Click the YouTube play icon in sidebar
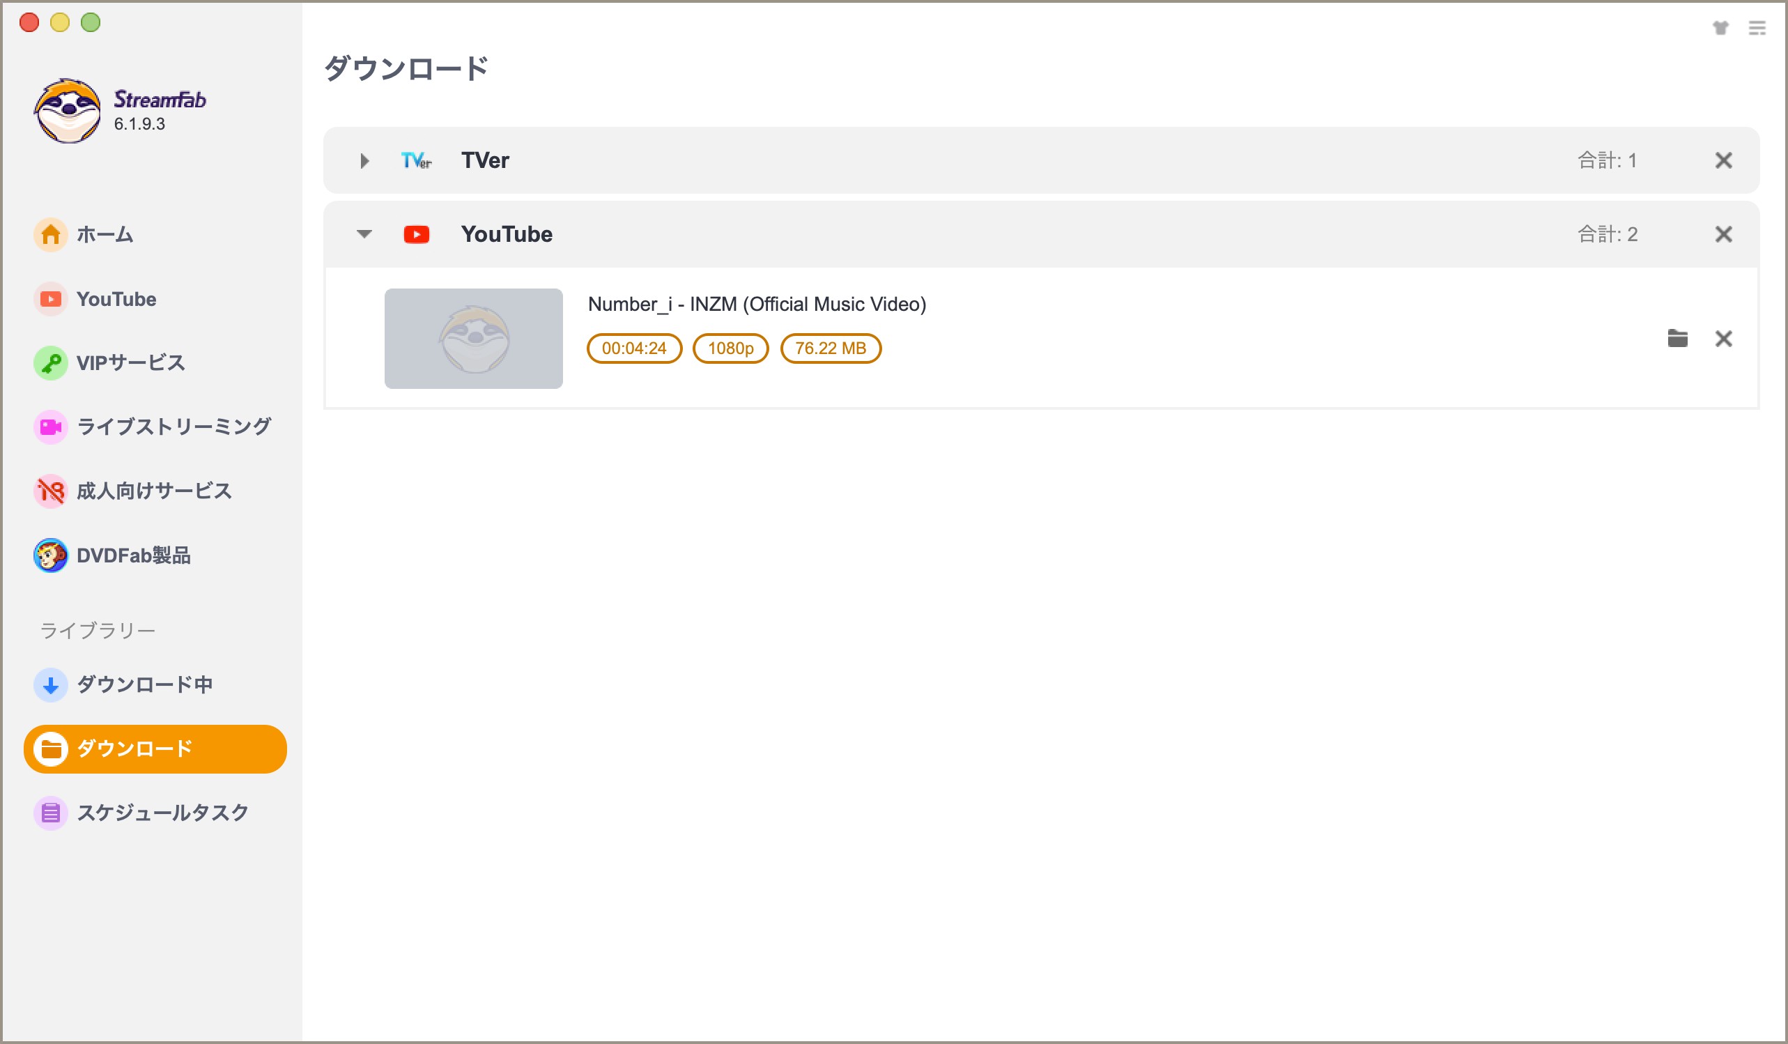Viewport: 1788px width, 1044px height. (50, 299)
